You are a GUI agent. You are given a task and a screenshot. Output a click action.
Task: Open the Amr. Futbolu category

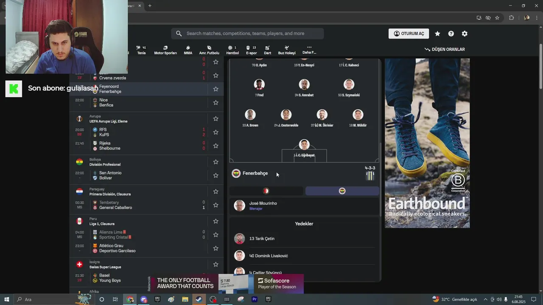(x=209, y=50)
